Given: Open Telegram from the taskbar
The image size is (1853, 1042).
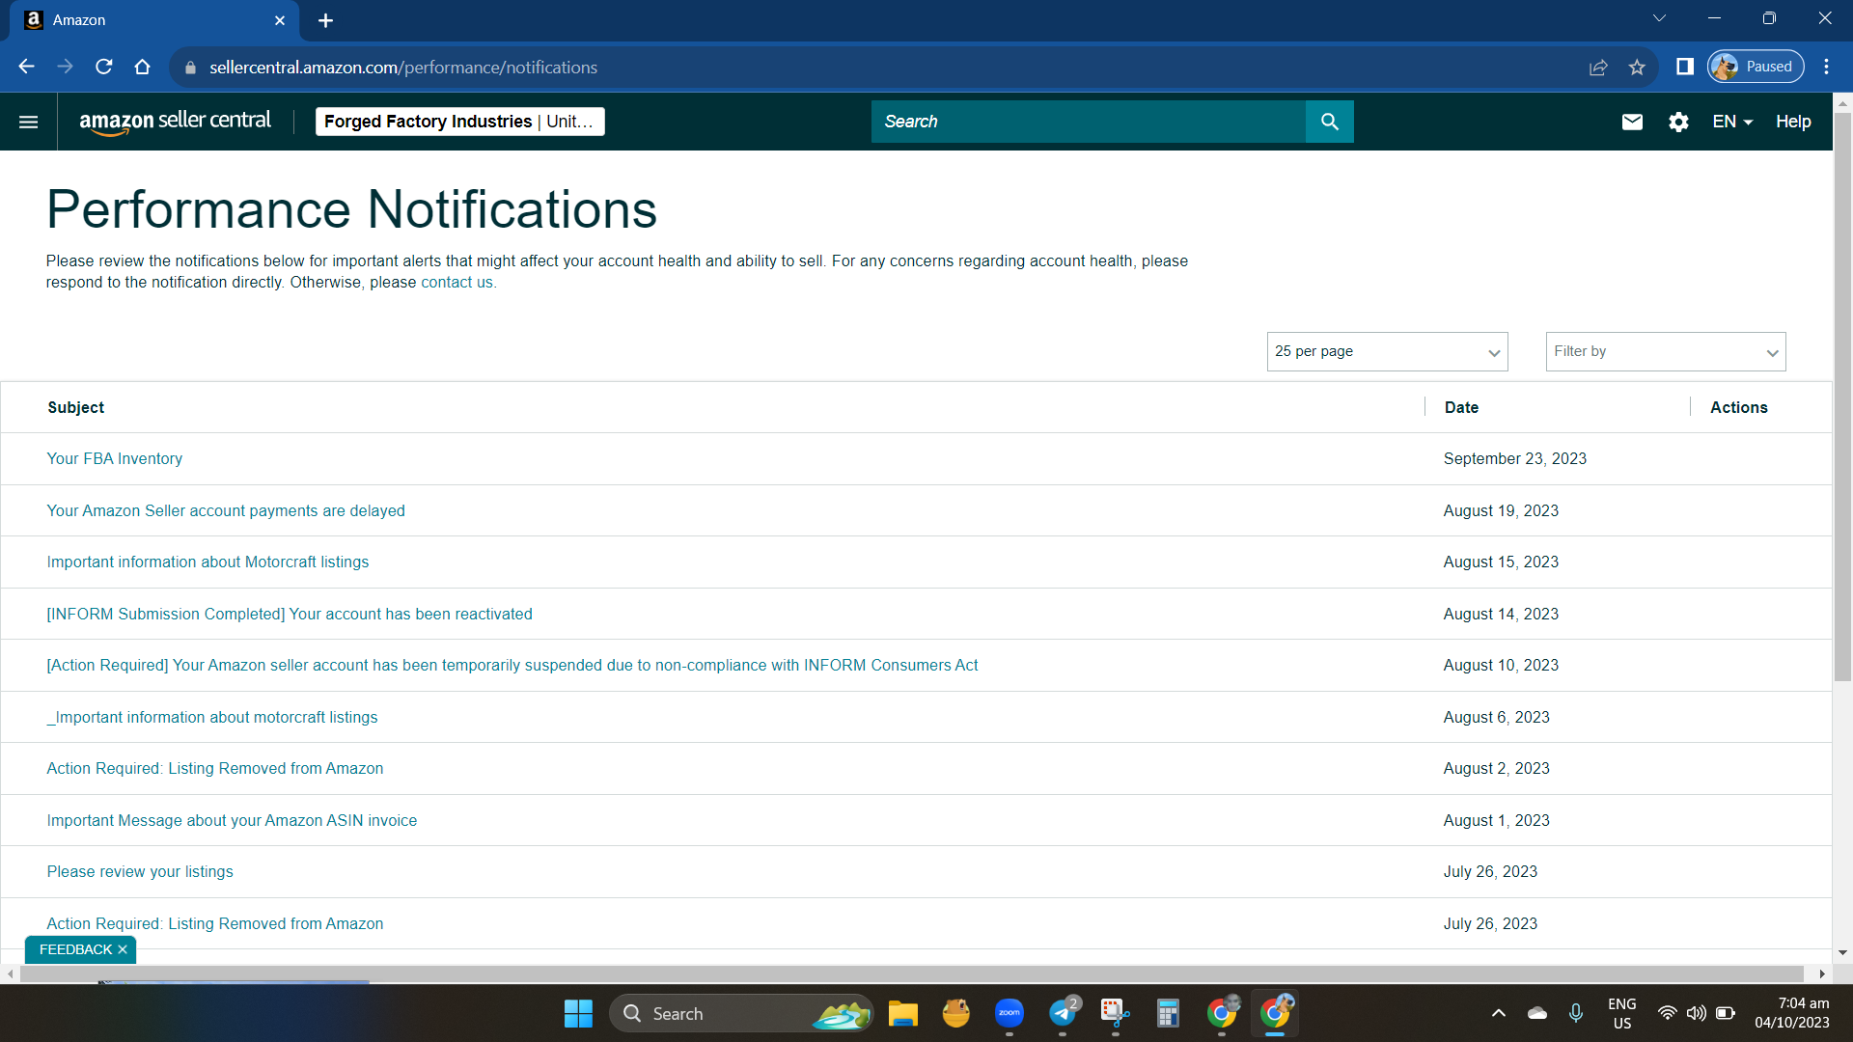Looking at the screenshot, I should [x=1064, y=1013].
